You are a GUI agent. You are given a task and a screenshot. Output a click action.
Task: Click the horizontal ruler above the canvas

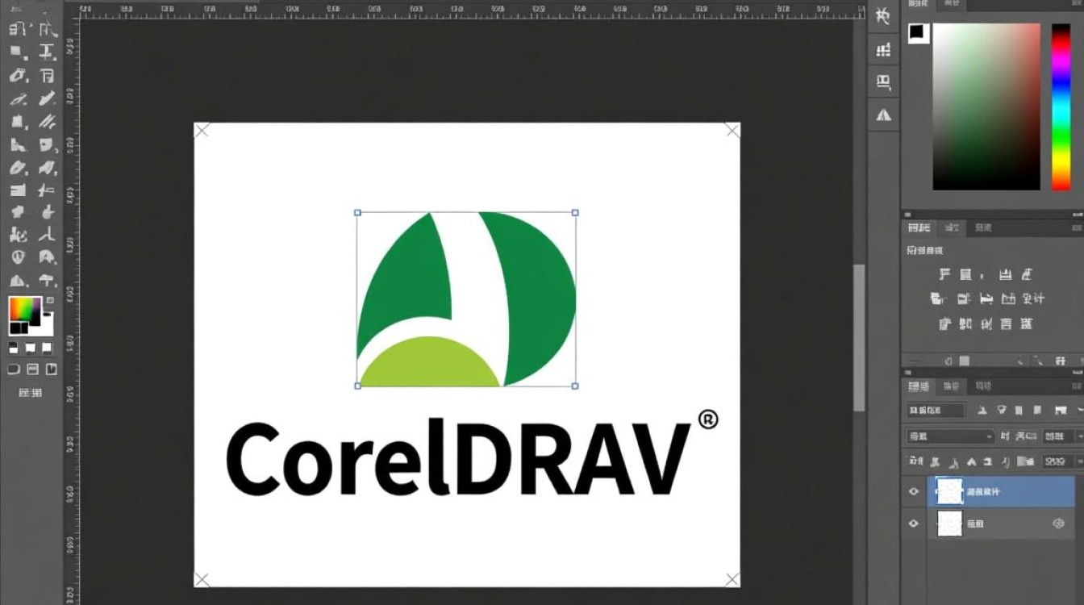coord(473,10)
